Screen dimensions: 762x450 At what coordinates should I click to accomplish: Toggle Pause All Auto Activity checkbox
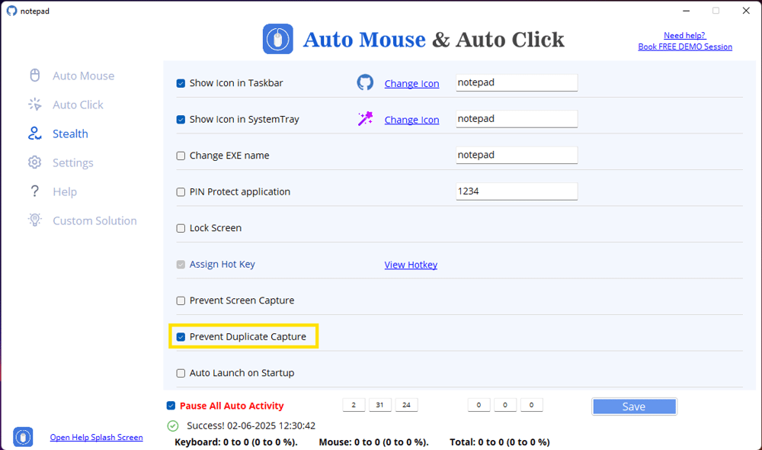[x=171, y=406]
